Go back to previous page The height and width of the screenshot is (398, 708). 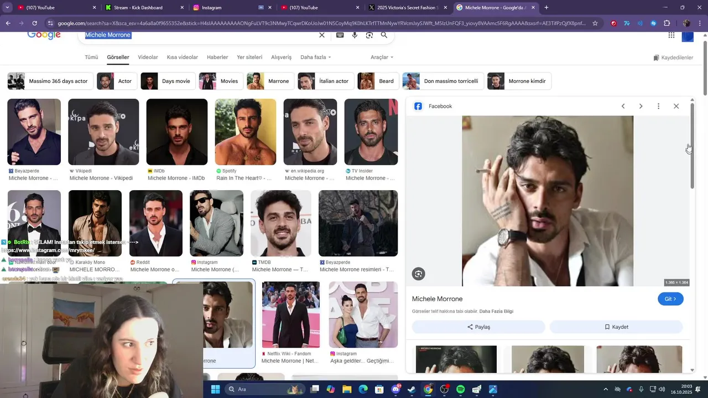pyautogui.click(x=8, y=23)
